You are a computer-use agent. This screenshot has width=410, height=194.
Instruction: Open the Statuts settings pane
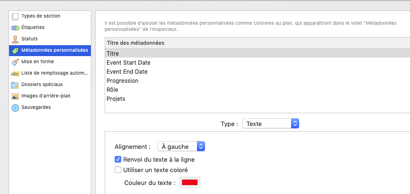click(29, 39)
